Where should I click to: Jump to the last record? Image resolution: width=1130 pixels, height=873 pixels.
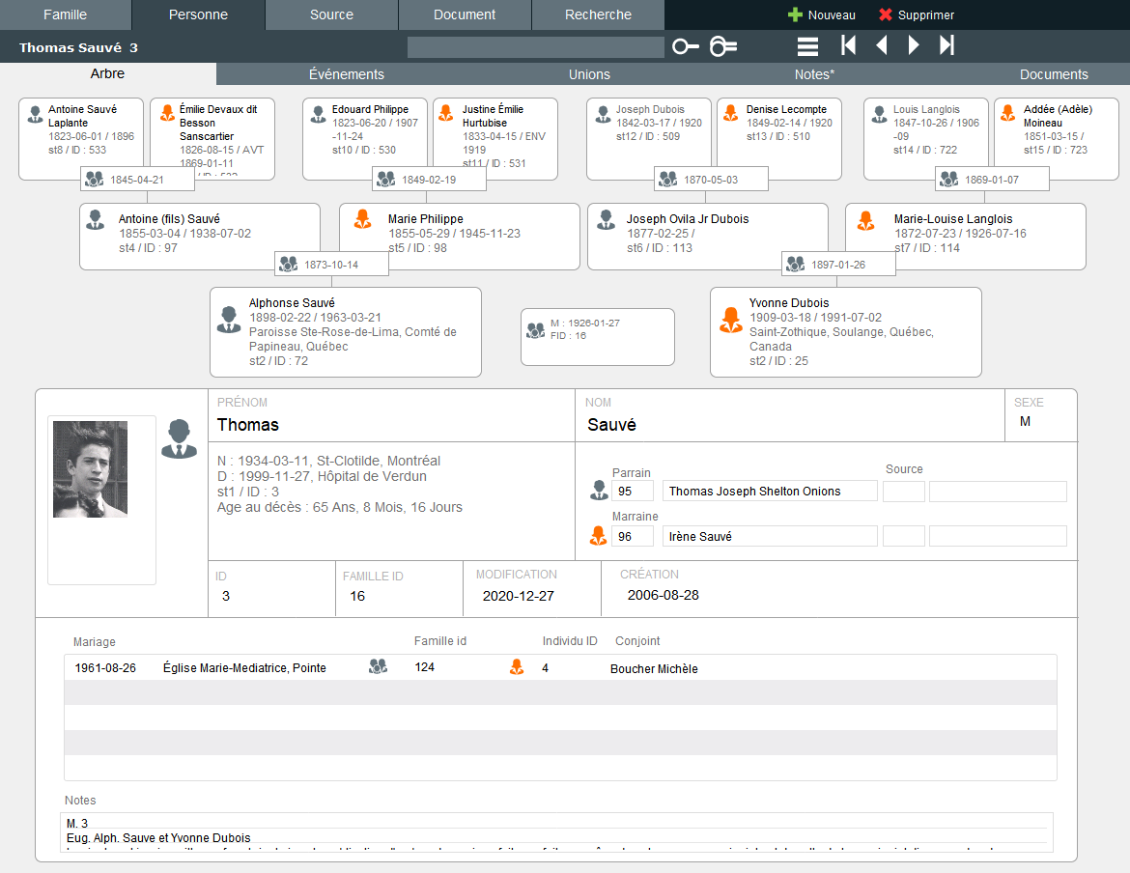(946, 45)
